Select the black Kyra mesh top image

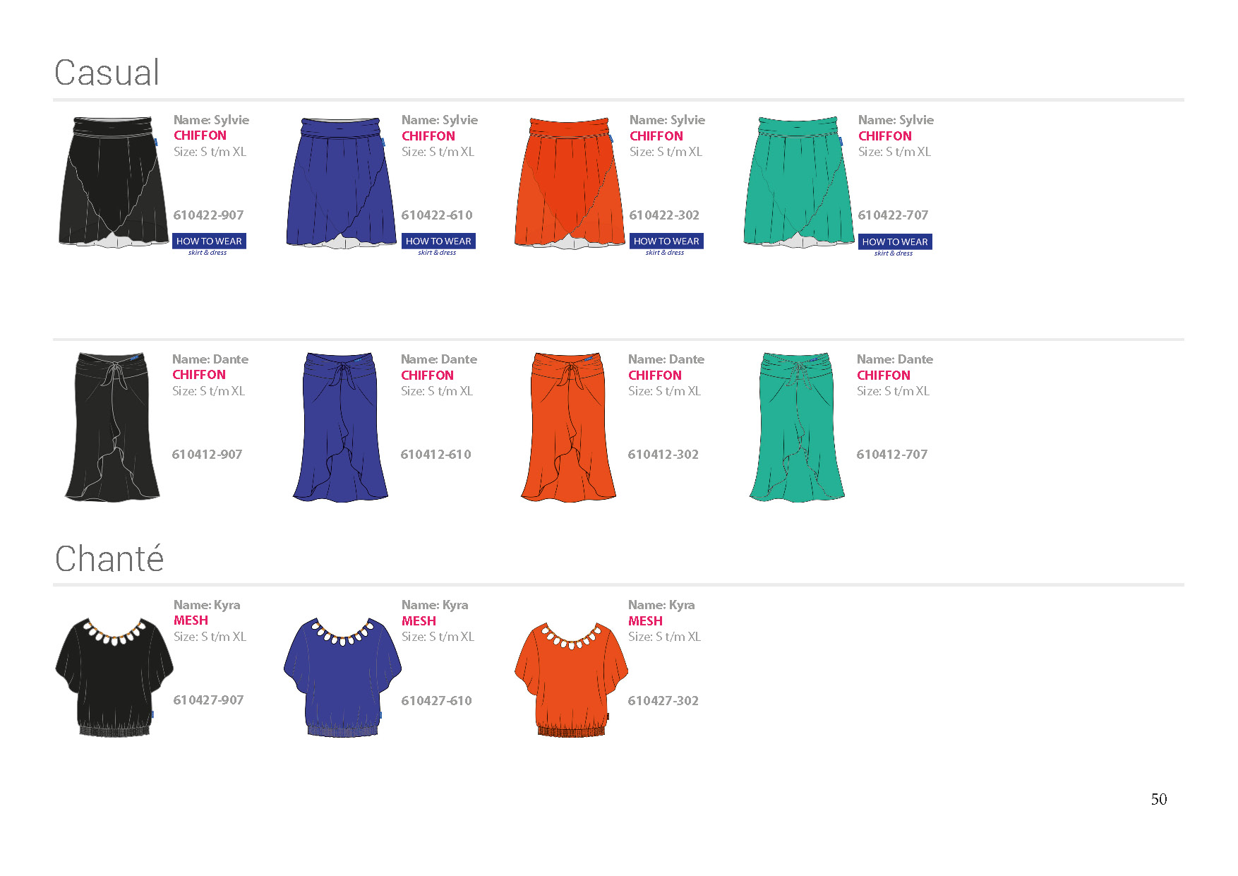114,678
